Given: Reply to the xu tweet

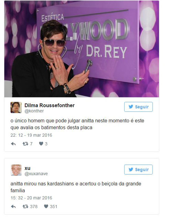Looking at the screenshot, I should click(13, 207).
